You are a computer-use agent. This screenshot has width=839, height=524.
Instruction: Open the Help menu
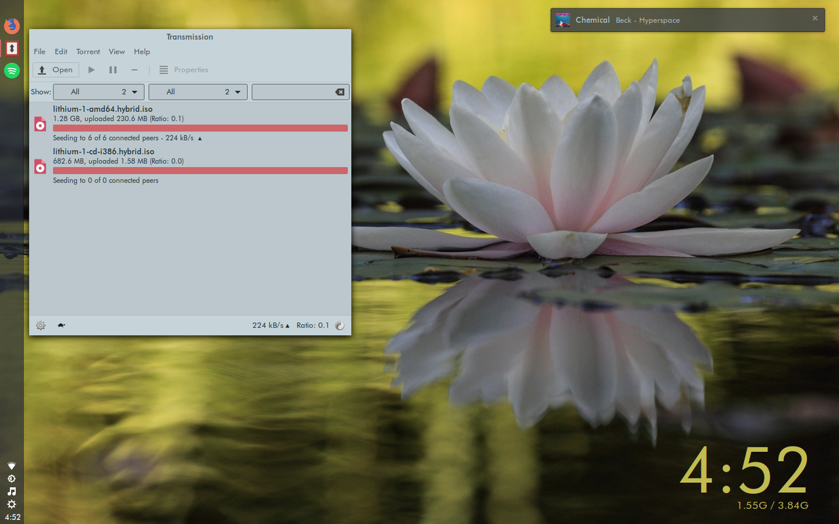(142, 52)
